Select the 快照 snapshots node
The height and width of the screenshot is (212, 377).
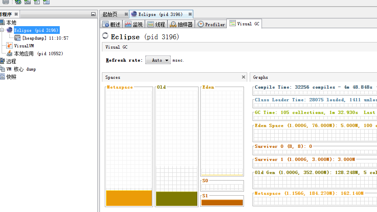pos(11,77)
